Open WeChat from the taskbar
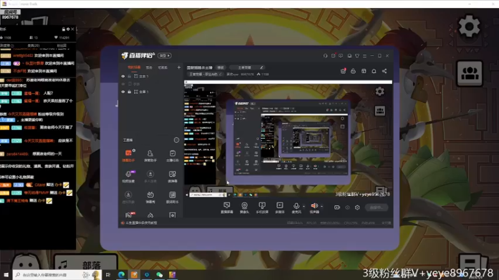 160,274
